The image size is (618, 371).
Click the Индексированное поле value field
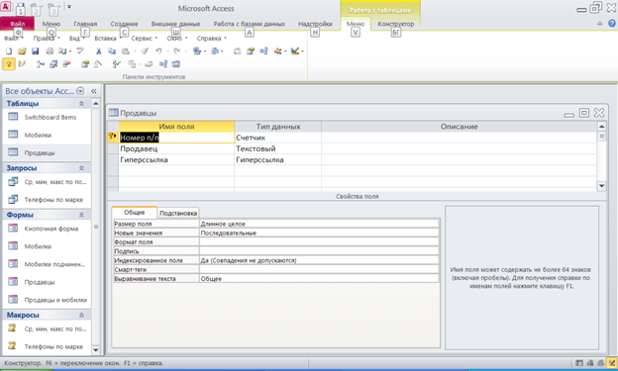pos(319,260)
